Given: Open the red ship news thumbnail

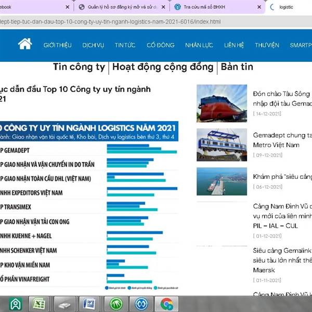Looking at the screenshot, I should click(x=222, y=103).
